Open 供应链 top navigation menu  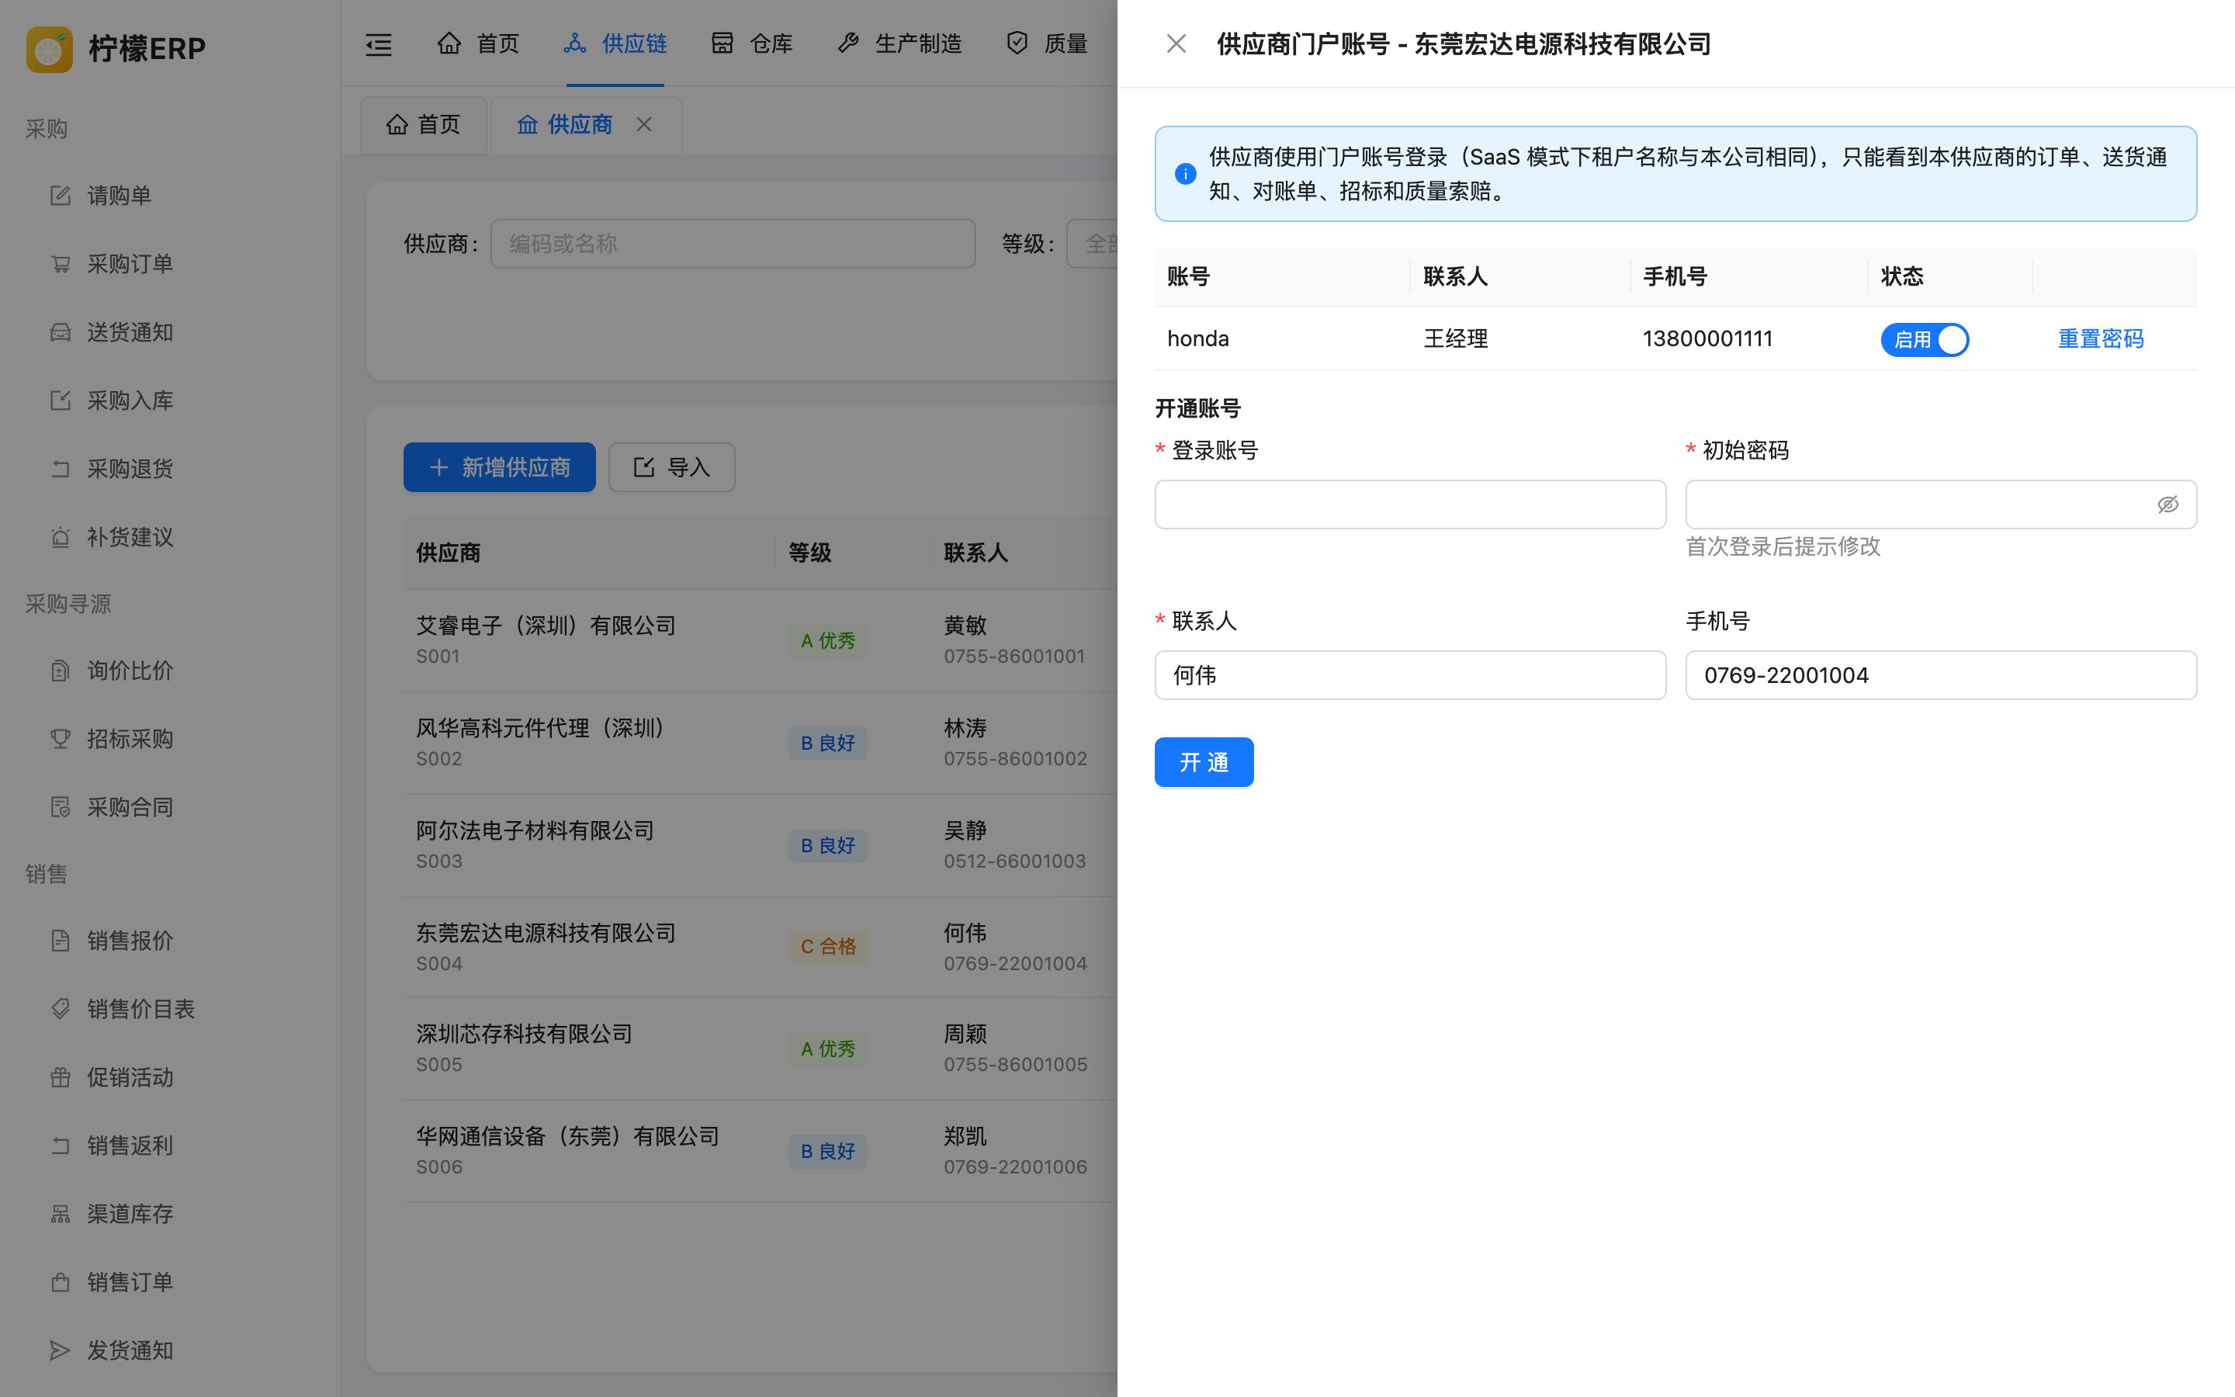click(x=615, y=43)
